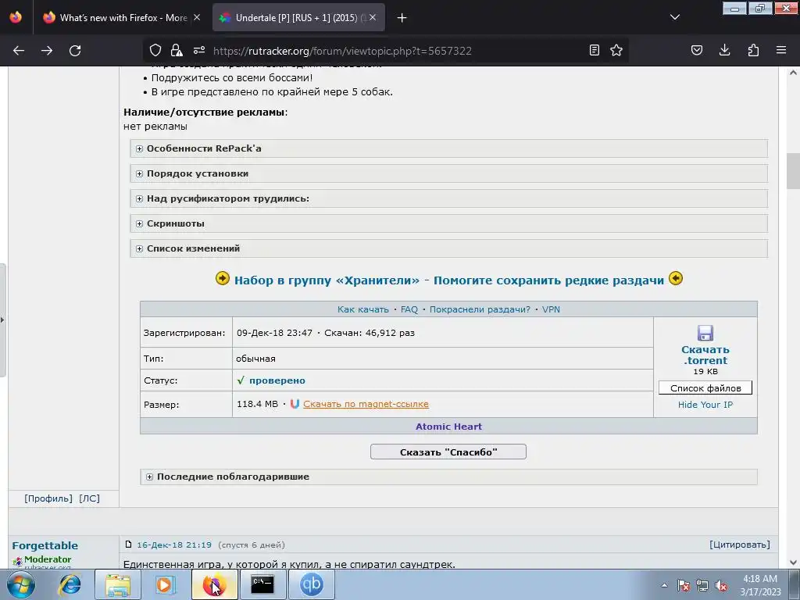Click post icon before 16-Дек-18 date
This screenshot has height=600, width=800.
[x=129, y=545]
